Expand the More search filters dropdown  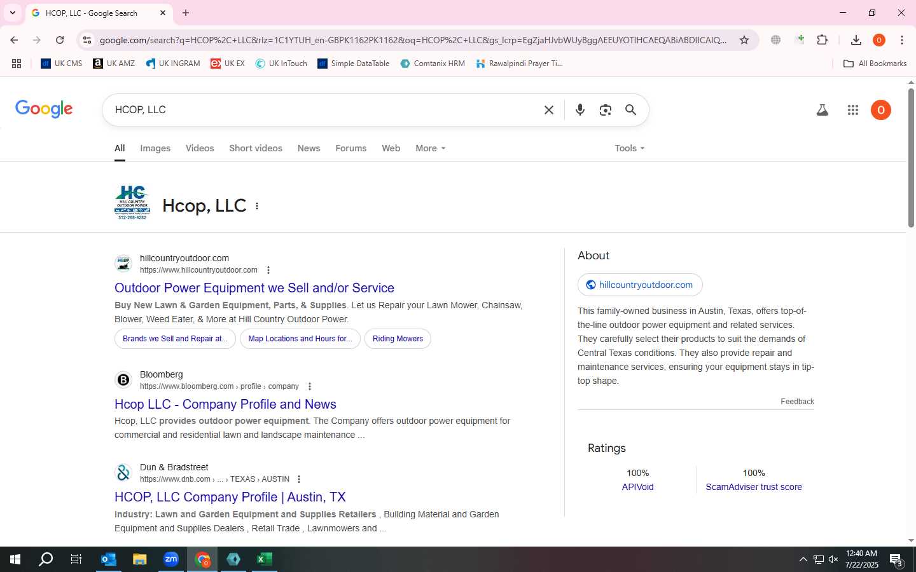coord(431,148)
